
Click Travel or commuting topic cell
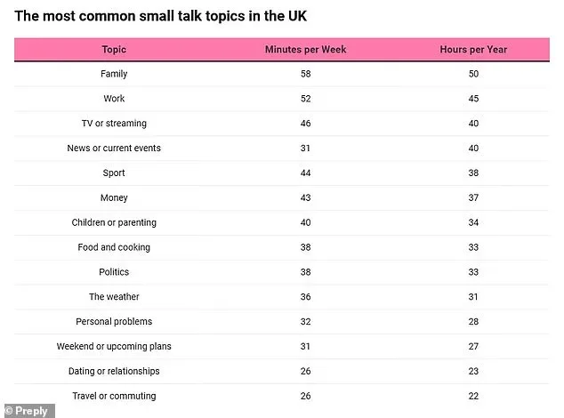[x=114, y=396]
